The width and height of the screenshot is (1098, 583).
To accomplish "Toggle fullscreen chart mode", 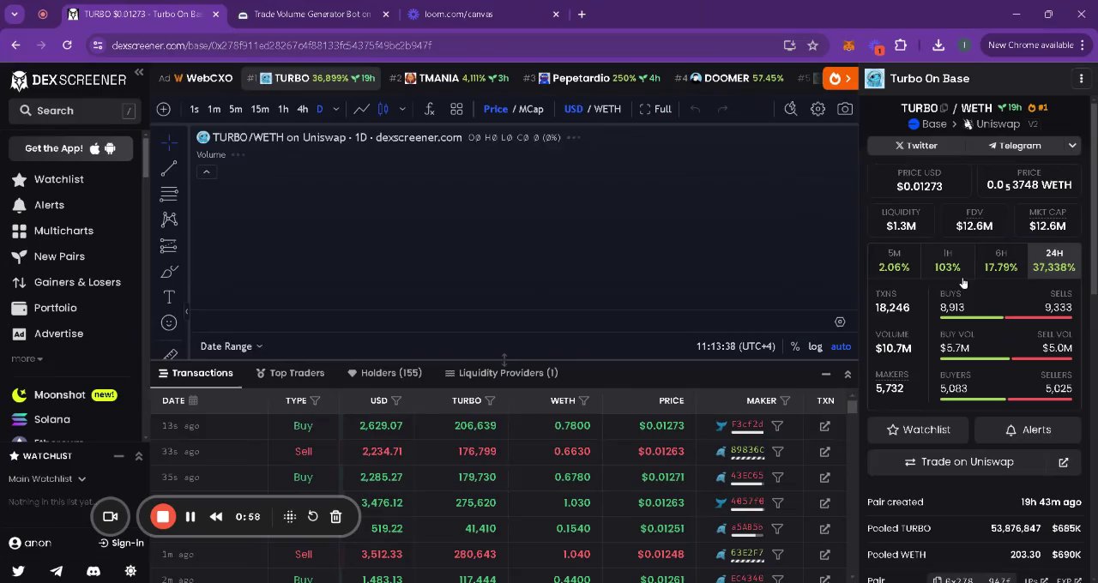I will coord(656,109).
